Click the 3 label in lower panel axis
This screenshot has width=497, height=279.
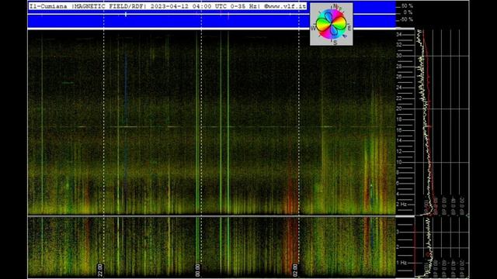398,232
